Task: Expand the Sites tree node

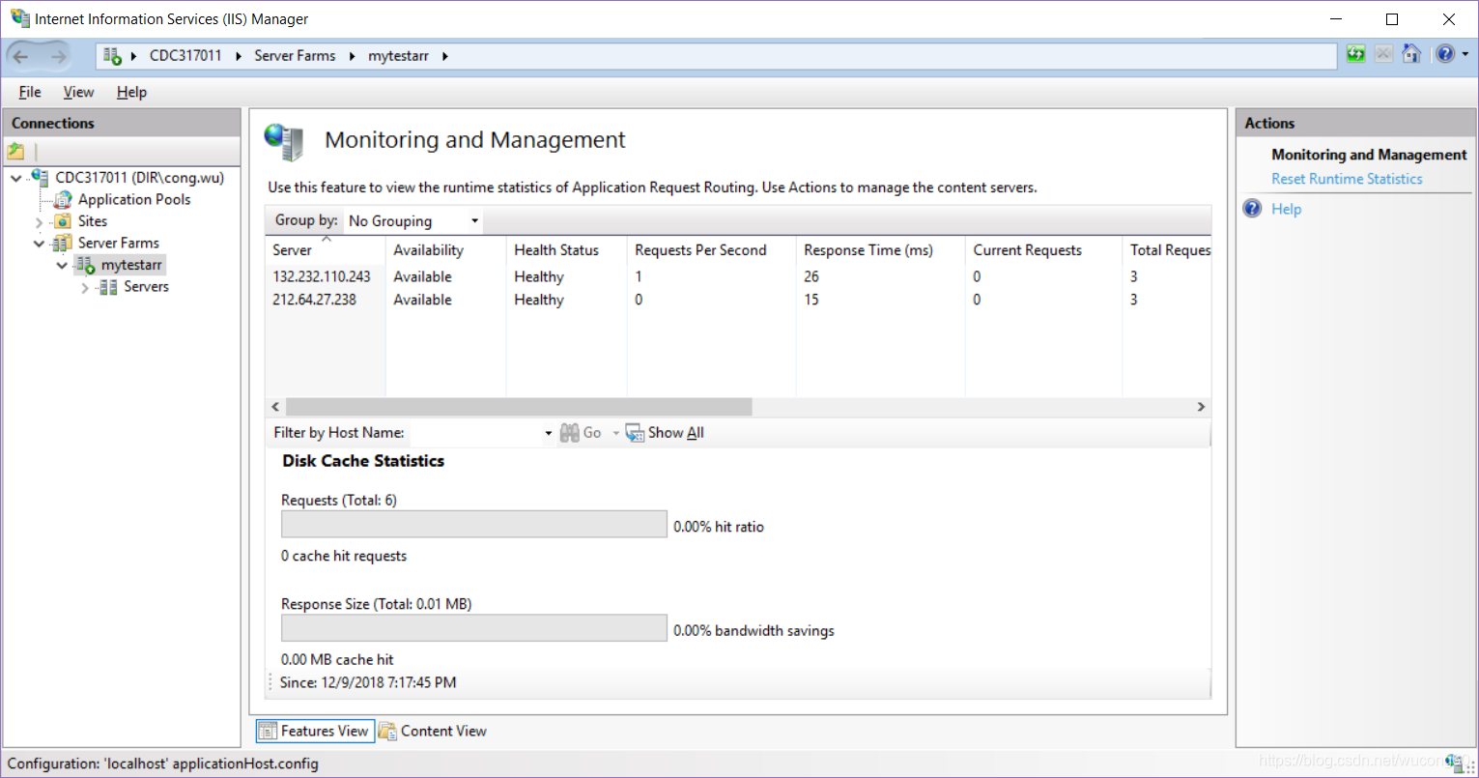Action: pyautogui.click(x=39, y=222)
